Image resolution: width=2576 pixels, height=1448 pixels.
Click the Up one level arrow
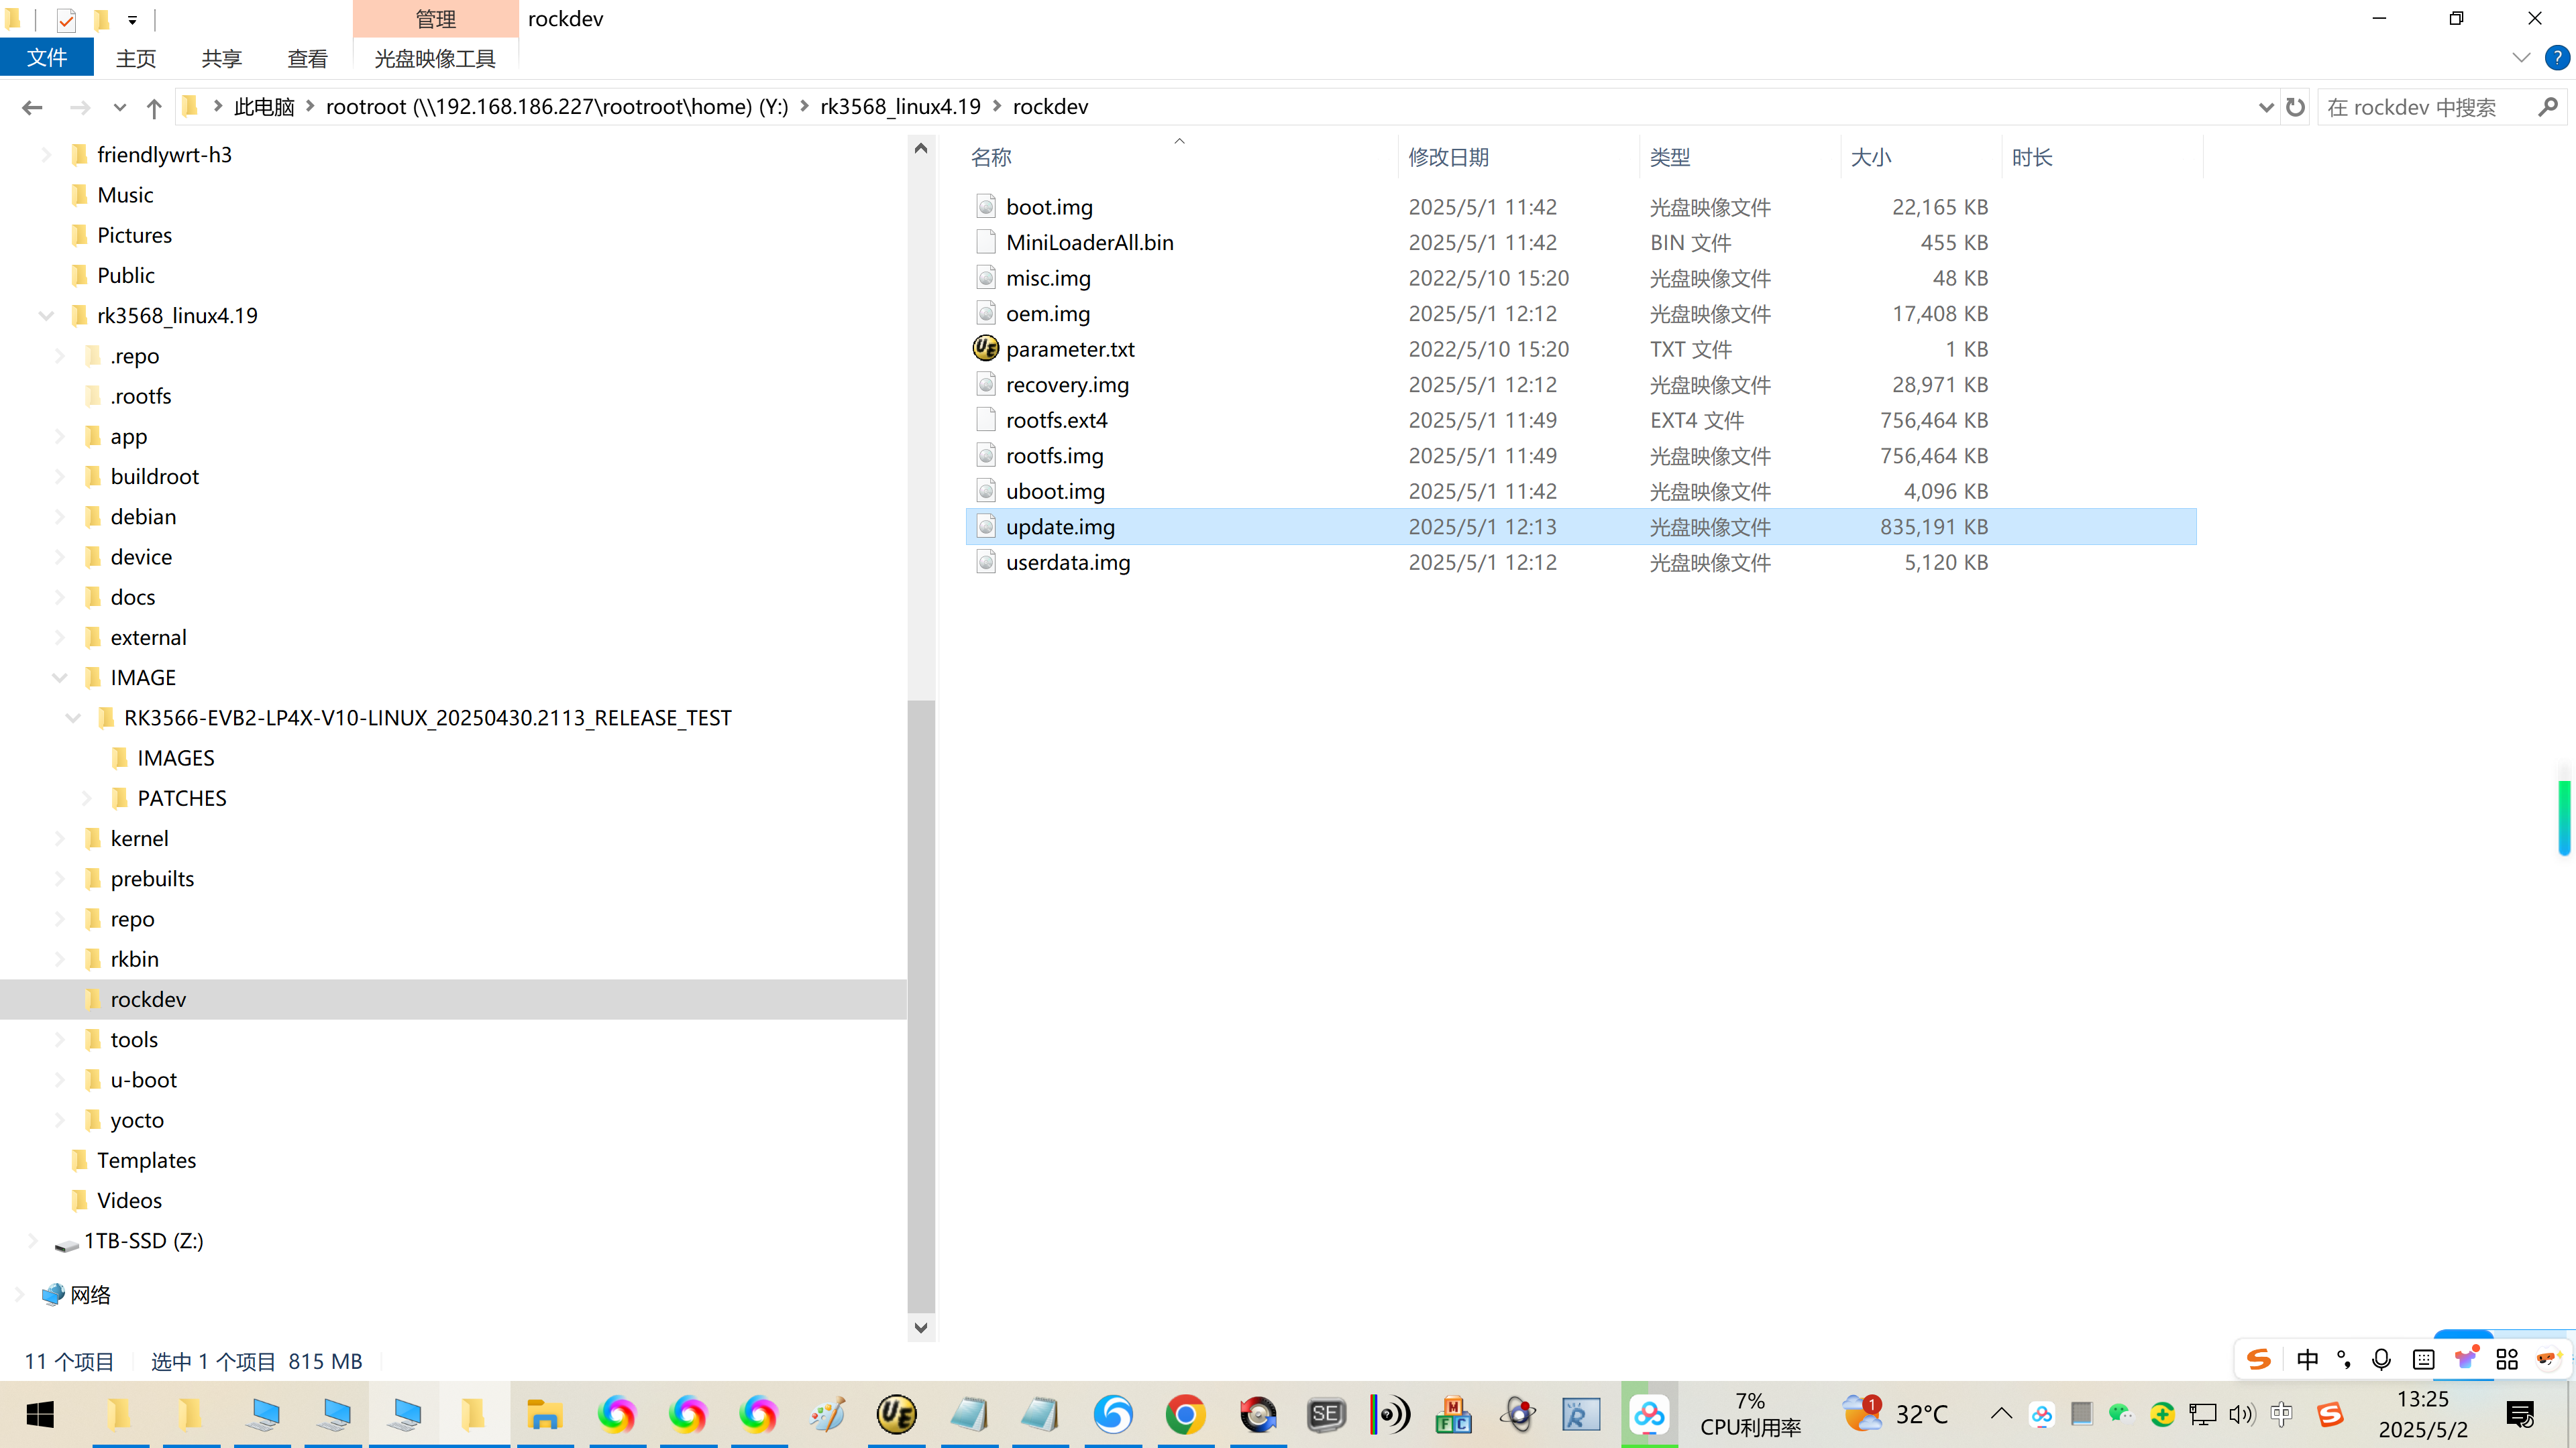153,108
